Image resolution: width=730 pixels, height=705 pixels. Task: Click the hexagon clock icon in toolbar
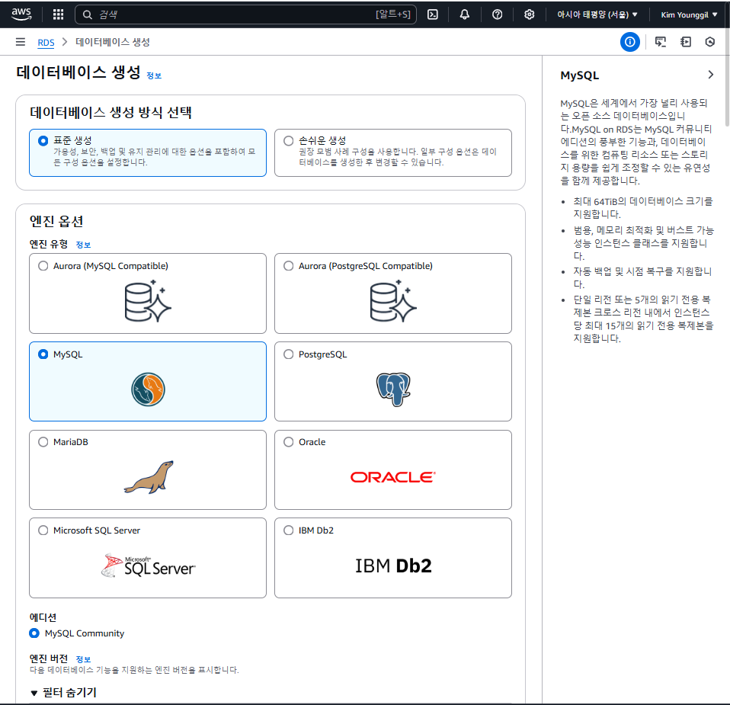(710, 42)
